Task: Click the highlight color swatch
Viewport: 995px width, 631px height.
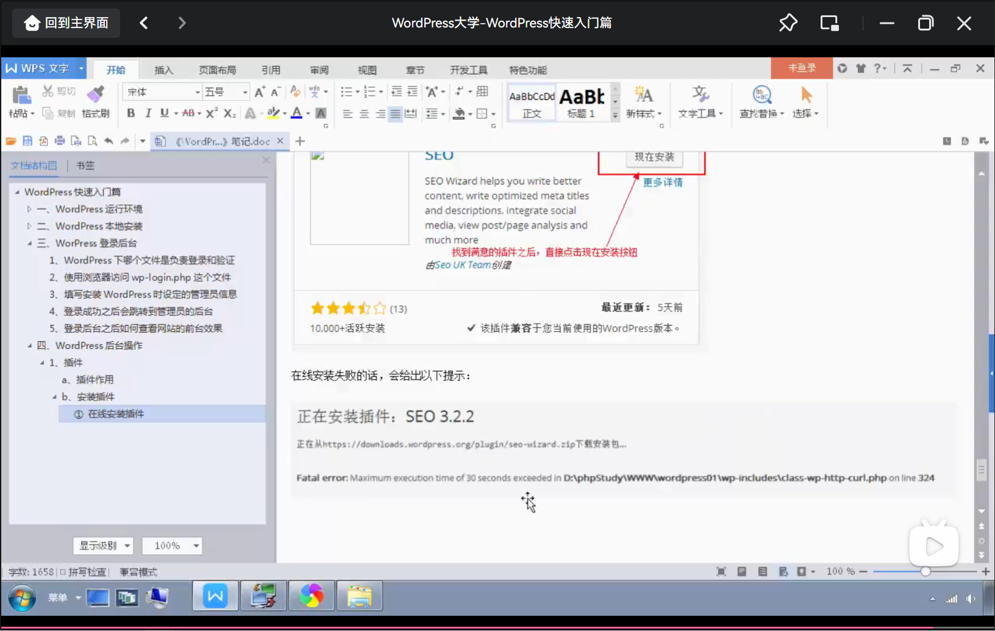Action: [x=273, y=113]
